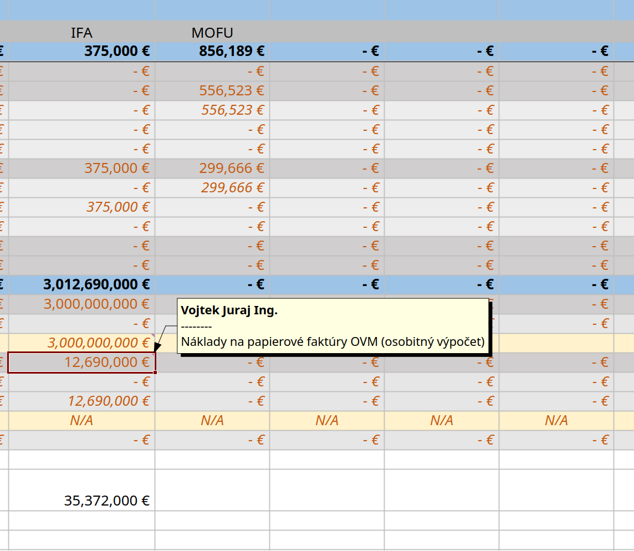634x551 pixels.
Task: Click the bold 375,000 € total cell
Action: pos(81,52)
